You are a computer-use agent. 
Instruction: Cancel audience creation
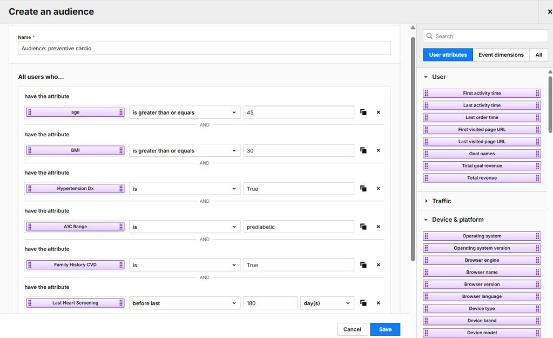pos(352,329)
